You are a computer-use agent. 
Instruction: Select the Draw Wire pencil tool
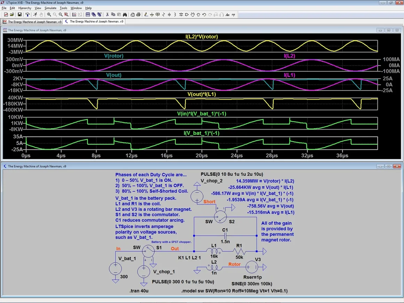[x=146, y=15]
